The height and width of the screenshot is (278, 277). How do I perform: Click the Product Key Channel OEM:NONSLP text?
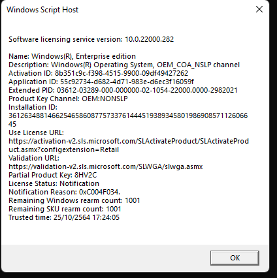[x=68, y=99]
